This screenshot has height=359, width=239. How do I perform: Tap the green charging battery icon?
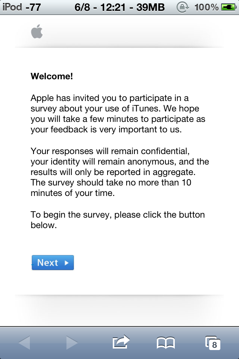(229, 7)
